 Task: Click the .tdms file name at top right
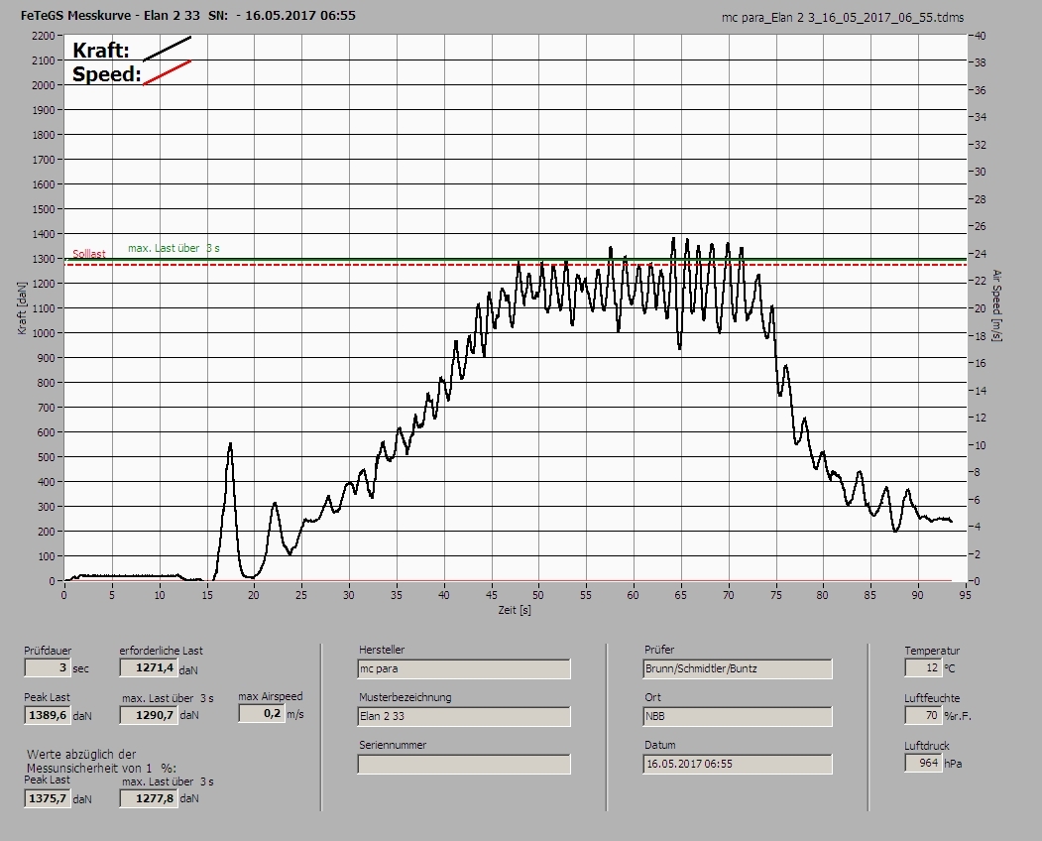843,18
